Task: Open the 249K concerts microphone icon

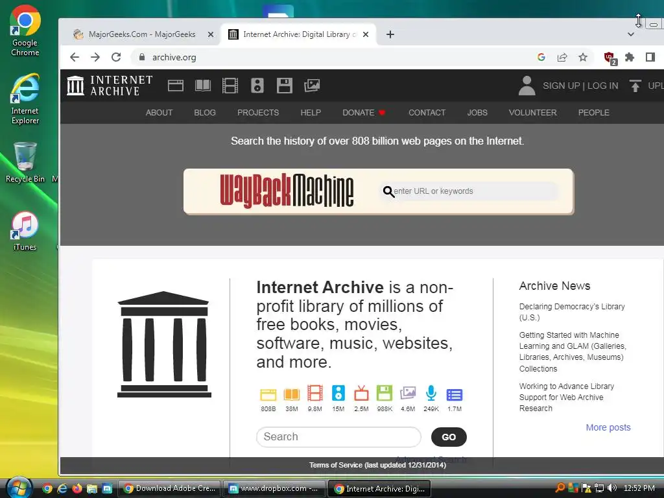Action: [x=431, y=394]
